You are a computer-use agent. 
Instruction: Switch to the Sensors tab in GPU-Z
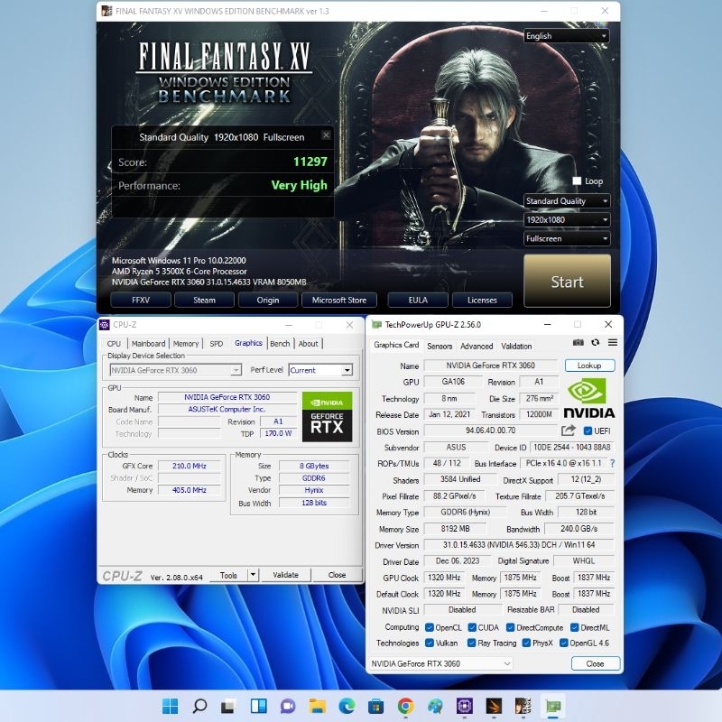point(440,347)
